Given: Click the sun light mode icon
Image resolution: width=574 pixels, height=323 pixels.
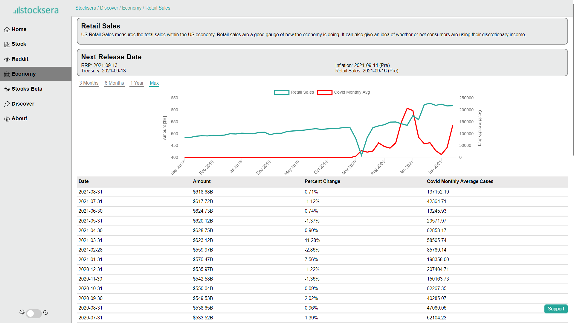Looking at the screenshot, I should point(22,313).
